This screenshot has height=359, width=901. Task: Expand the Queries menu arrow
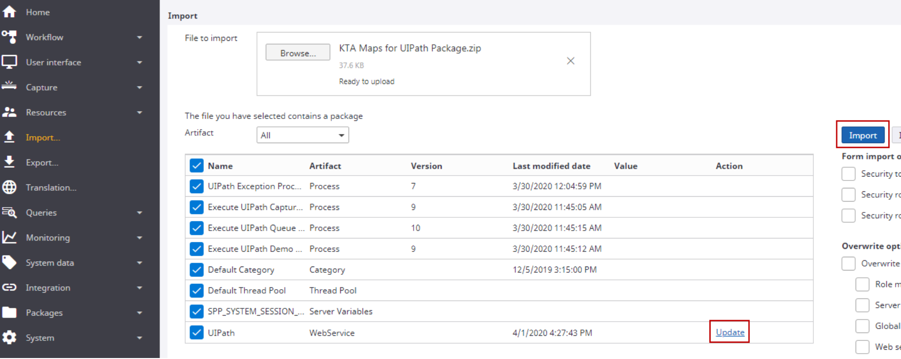tap(139, 213)
